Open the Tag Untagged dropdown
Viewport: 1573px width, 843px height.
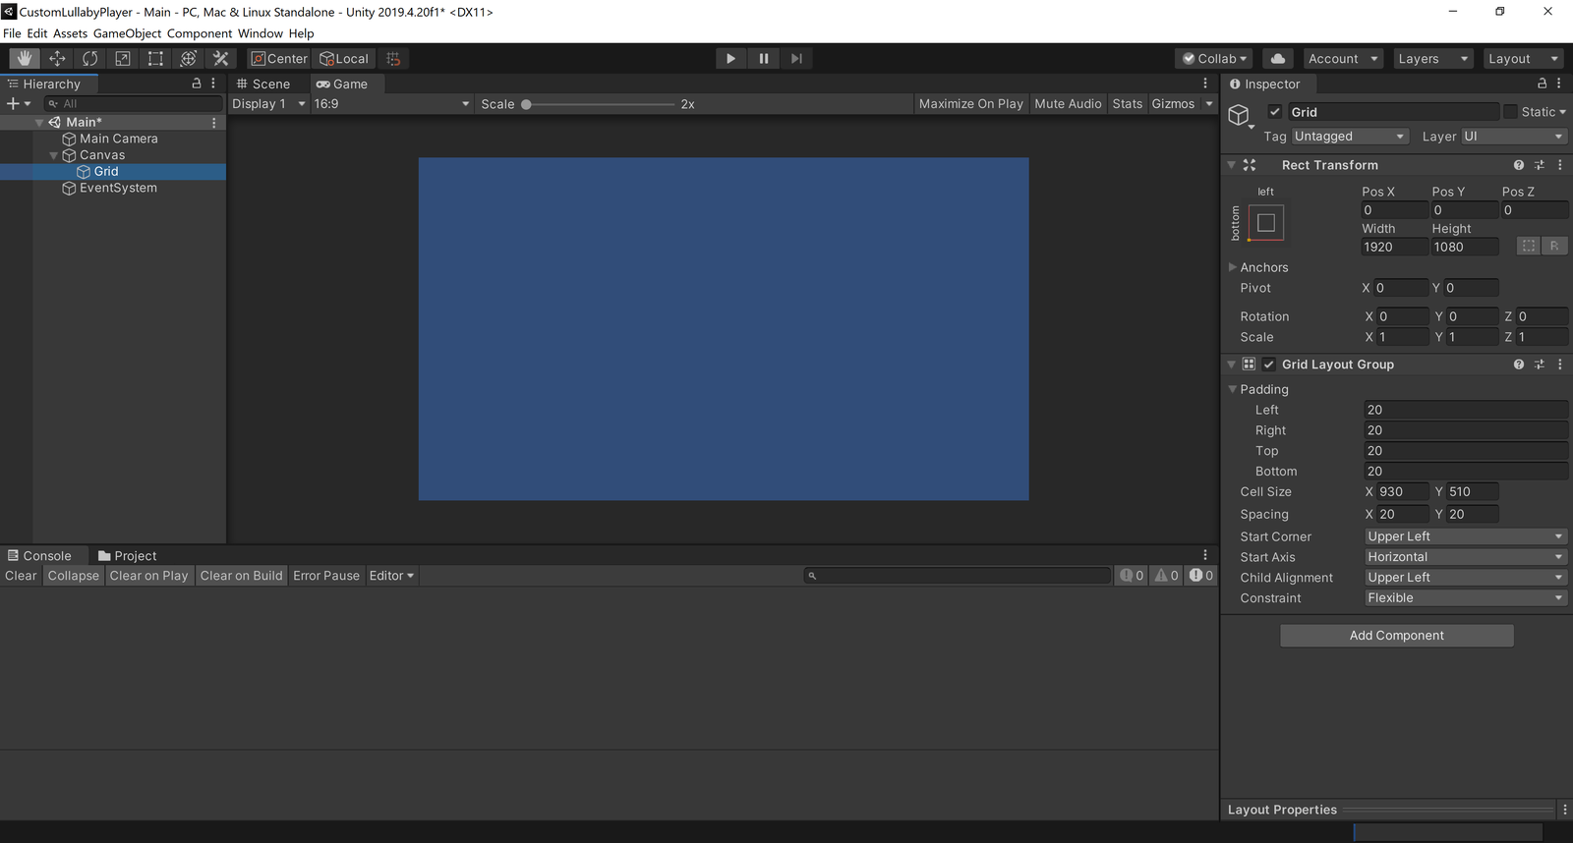(x=1351, y=137)
